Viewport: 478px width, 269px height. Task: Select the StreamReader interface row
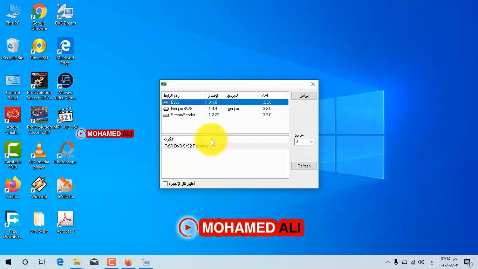coord(225,115)
